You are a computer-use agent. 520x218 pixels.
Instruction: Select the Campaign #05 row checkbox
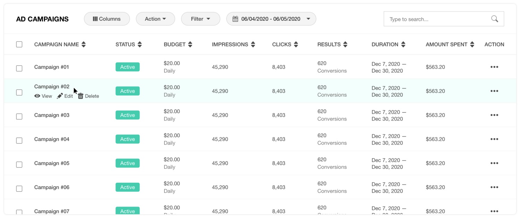coord(19,165)
